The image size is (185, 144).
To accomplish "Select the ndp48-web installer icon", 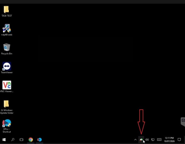I will pos(7,30).
